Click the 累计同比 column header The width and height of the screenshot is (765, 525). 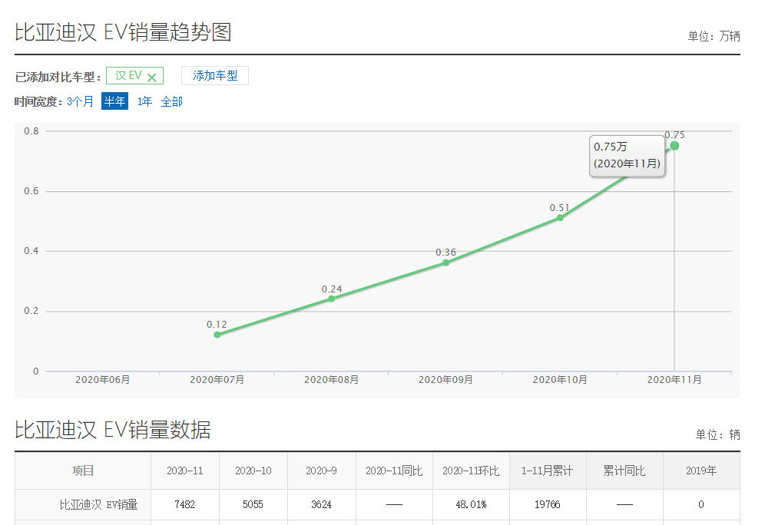[624, 471]
